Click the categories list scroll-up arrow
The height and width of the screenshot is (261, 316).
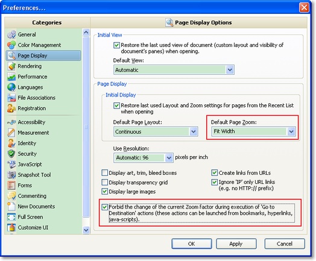coord(86,32)
